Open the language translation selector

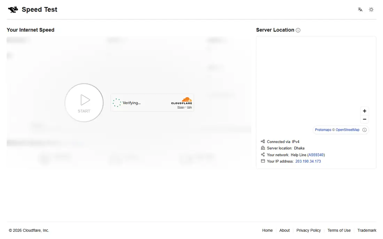click(360, 9)
